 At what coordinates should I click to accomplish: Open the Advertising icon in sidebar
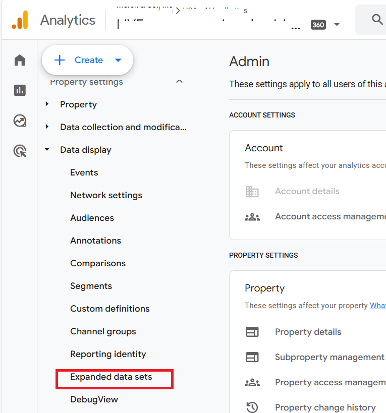tap(20, 151)
